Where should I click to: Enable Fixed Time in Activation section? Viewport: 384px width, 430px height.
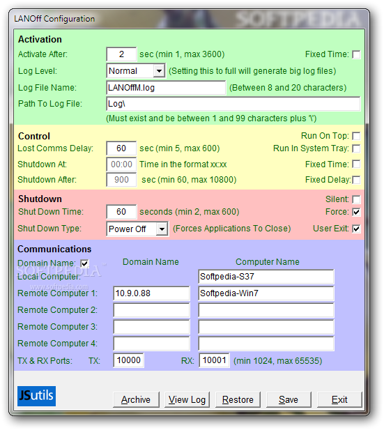(356, 54)
